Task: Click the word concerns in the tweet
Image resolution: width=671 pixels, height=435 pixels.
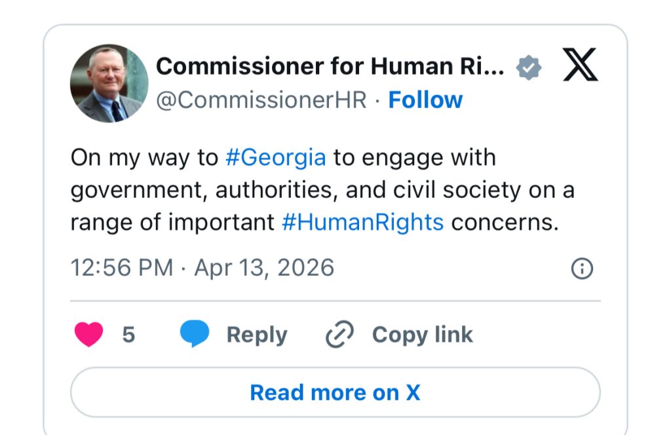Action: 505,223
